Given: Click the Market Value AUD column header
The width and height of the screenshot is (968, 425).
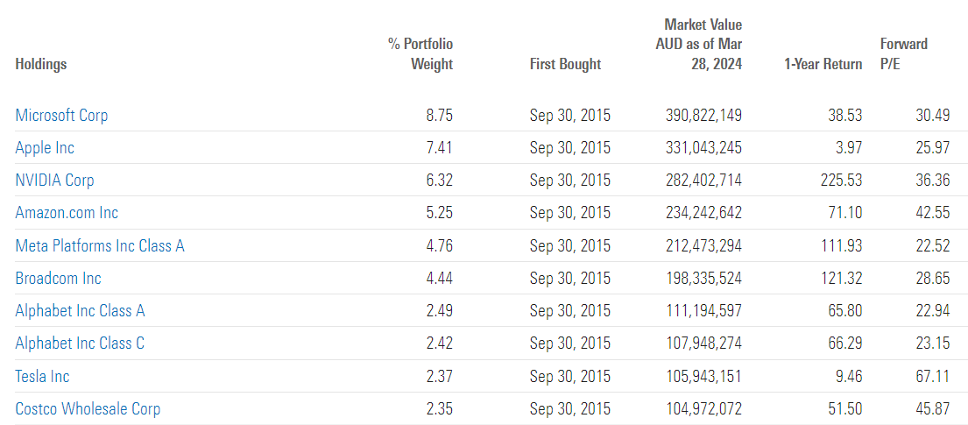Looking at the screenshot, I should 703,45.
